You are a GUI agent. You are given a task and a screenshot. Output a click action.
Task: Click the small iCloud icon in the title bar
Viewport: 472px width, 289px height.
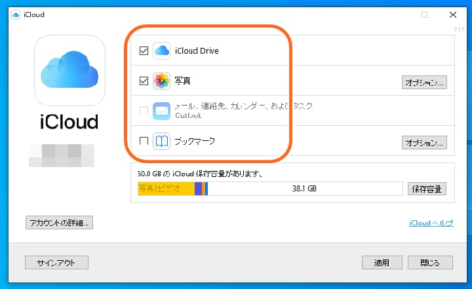click(15, 15)
